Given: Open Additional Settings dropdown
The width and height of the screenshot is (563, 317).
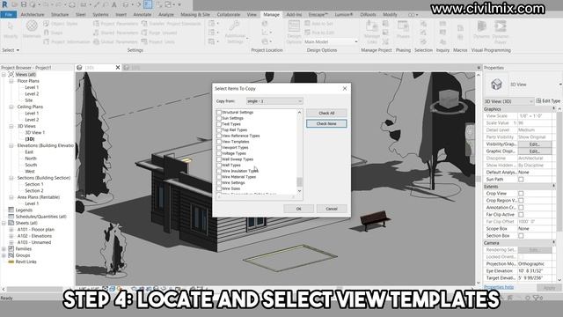Looking at the screenshot, I should click(x=235, y=33).
